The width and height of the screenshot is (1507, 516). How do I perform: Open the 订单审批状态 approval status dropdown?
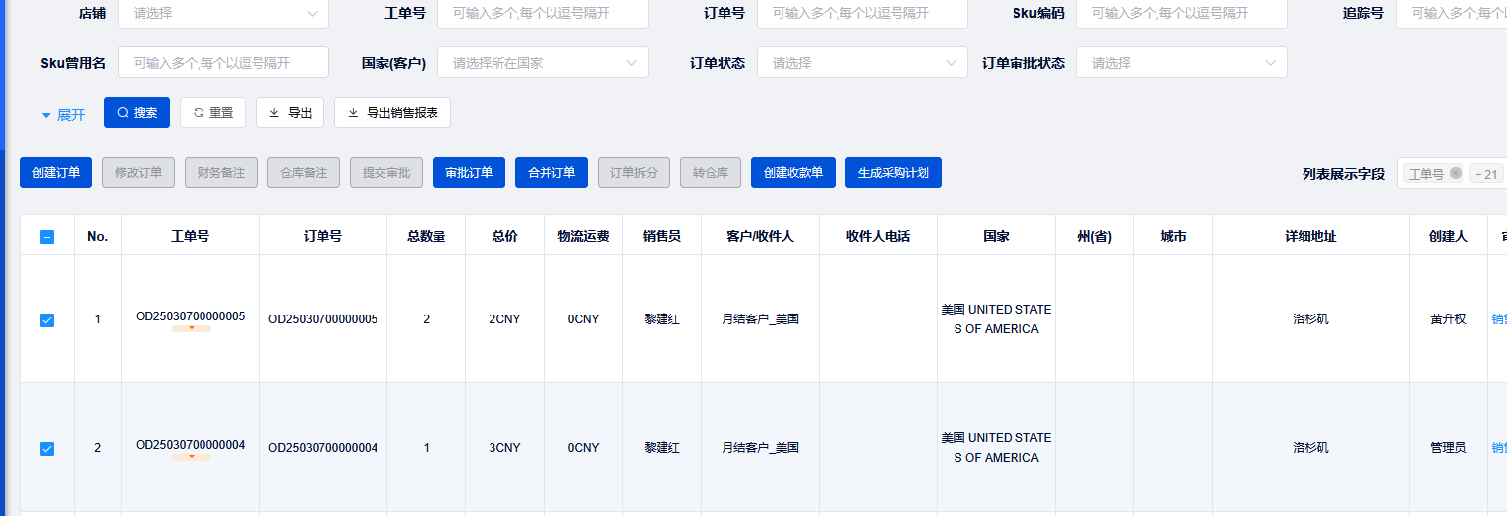(1182, 63)
